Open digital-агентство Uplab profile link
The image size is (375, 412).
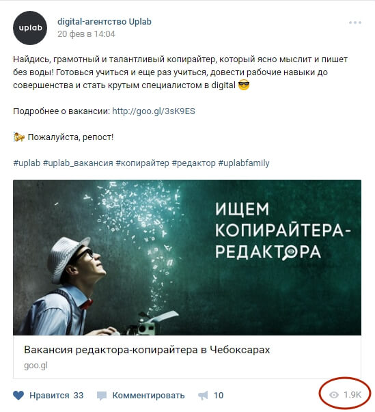(x=105, y=22)
